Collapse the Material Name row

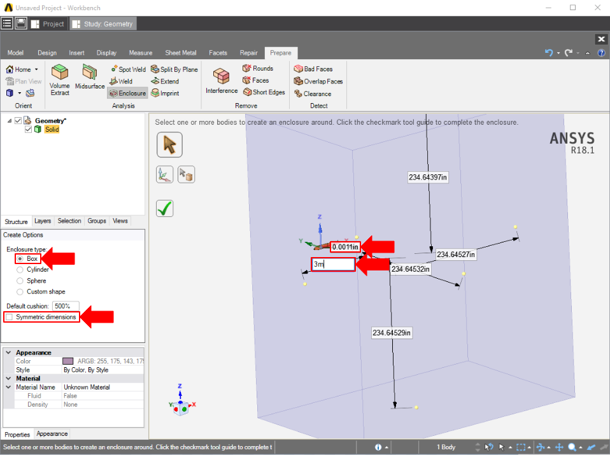(x=8, y=387)
